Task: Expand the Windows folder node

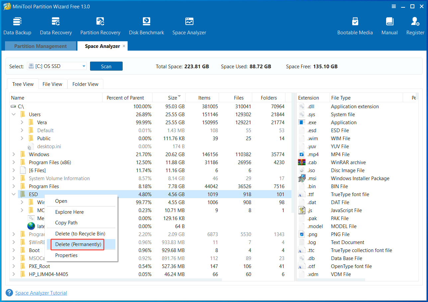Action: [14, 154]
